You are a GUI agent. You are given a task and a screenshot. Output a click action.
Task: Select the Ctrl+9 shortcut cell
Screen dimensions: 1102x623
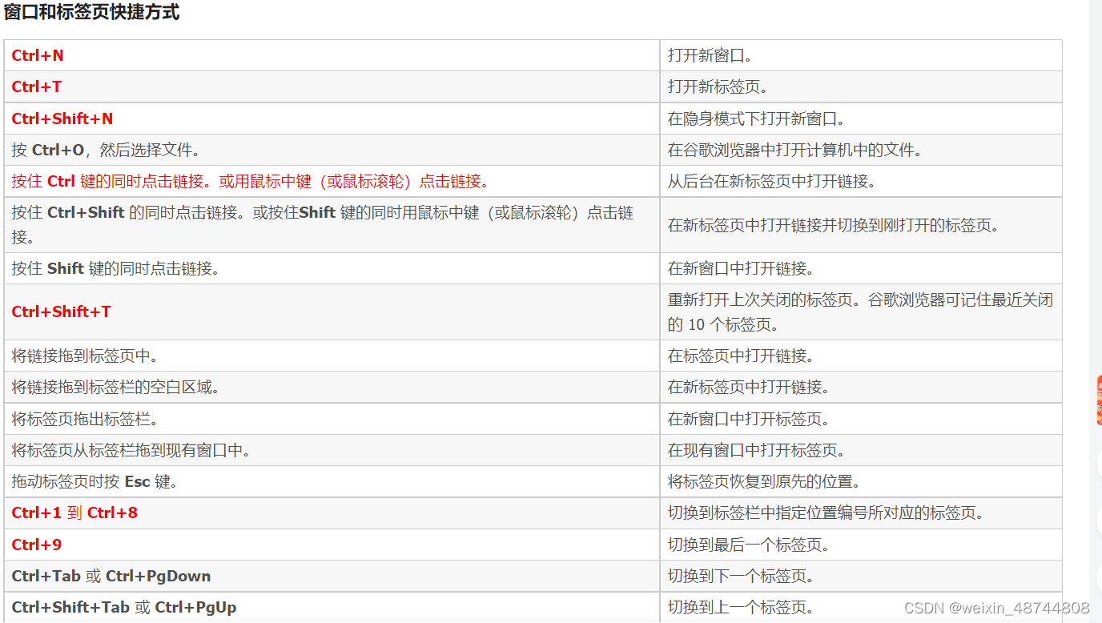pos(332,545)
